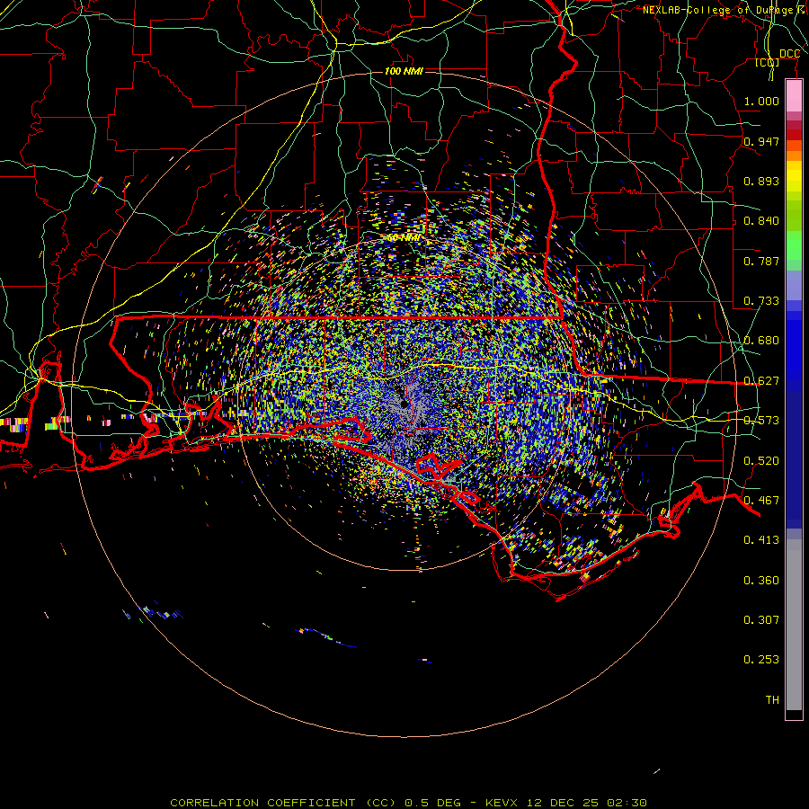This screenshot has width=809, height=809.
Task: Click the DCC label above the color scale
Action: click(789, 54)
